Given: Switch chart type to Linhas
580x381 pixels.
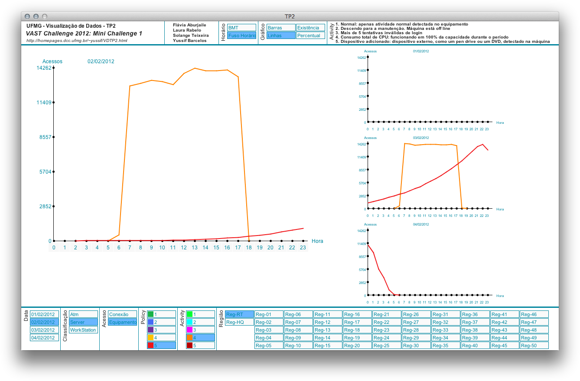Looking at the screenshot, I should (x=281, y=36).
